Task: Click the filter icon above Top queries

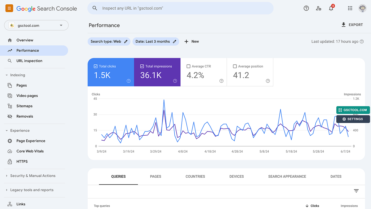Action: [356, 191]
